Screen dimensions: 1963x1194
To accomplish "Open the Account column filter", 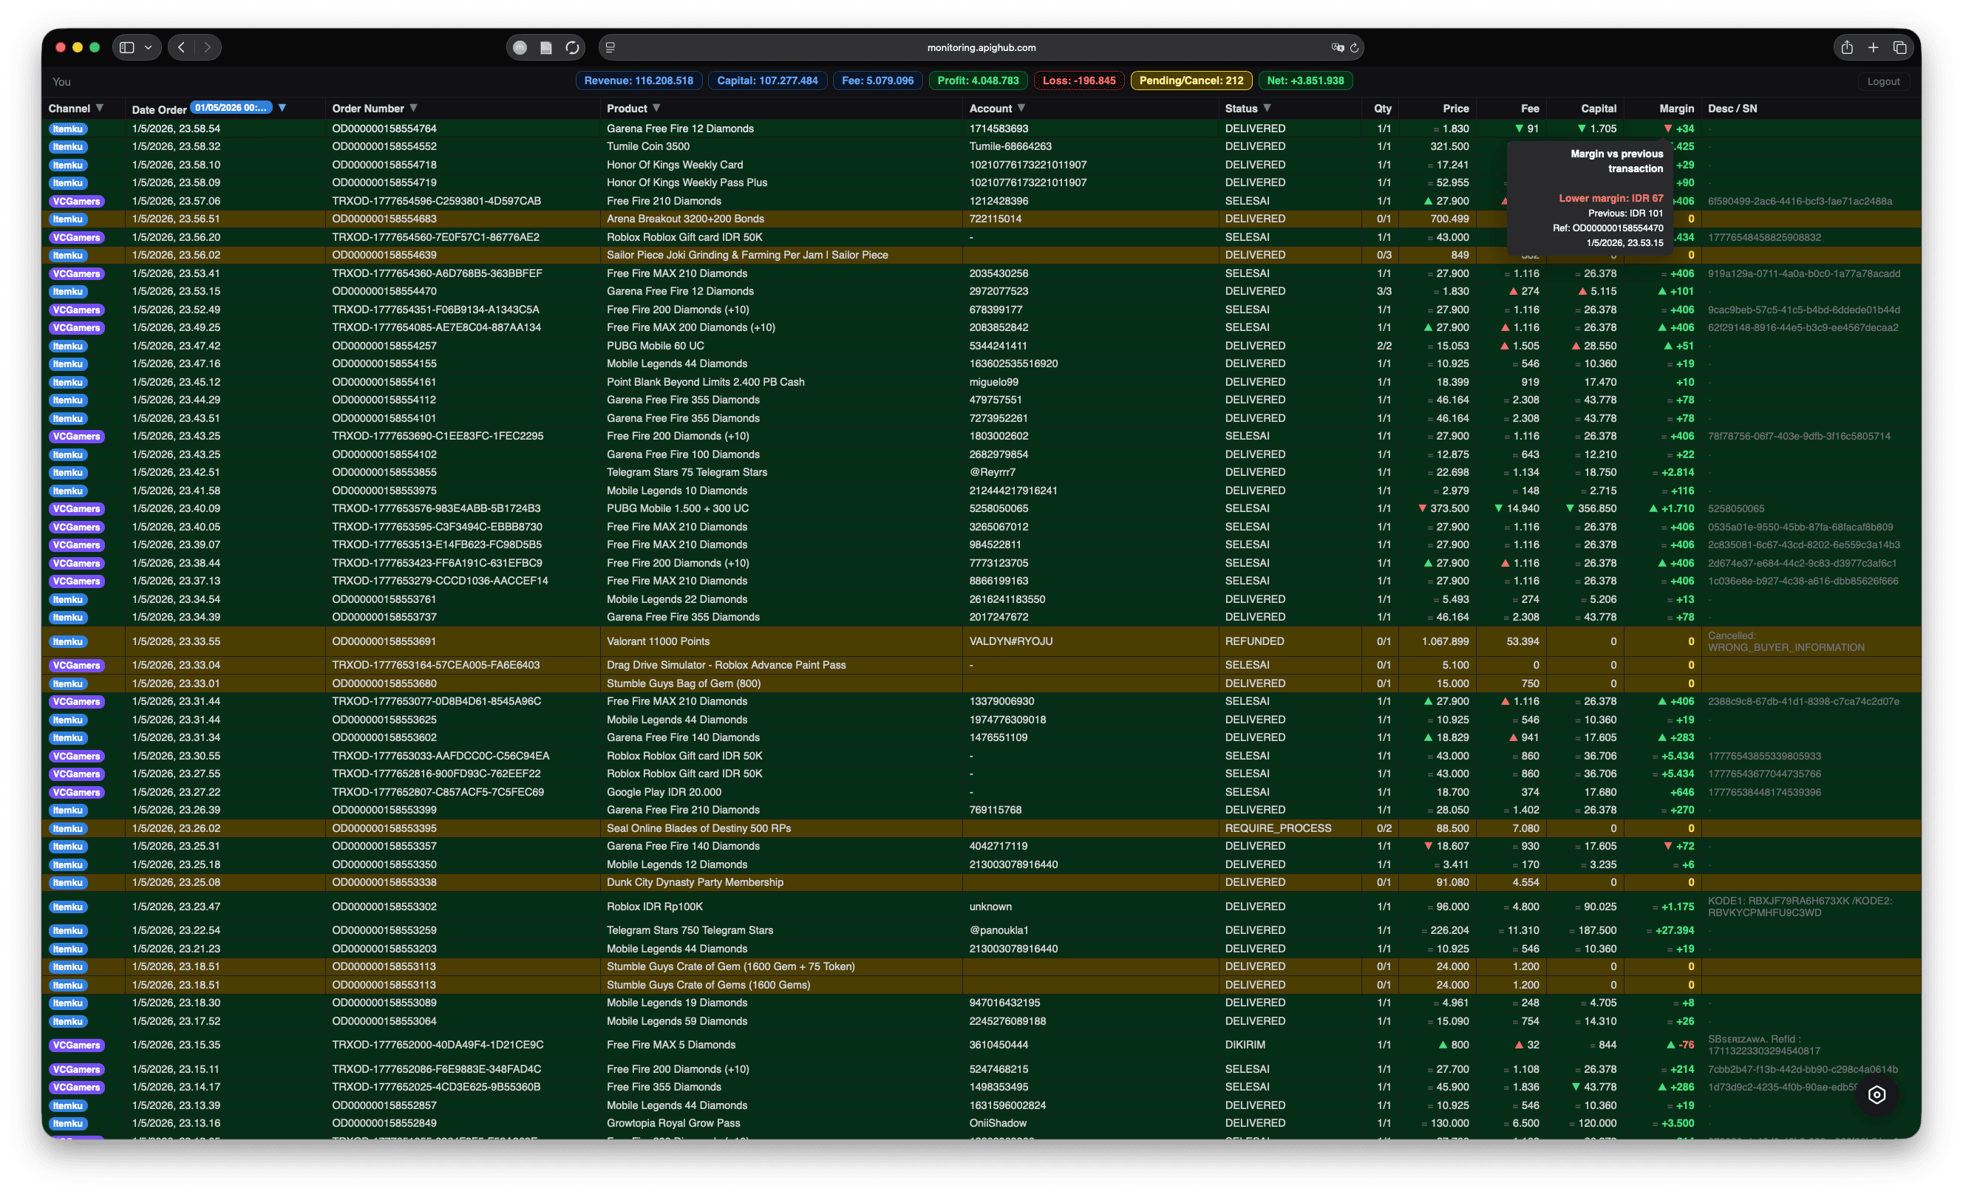I will coord(1021,109).
